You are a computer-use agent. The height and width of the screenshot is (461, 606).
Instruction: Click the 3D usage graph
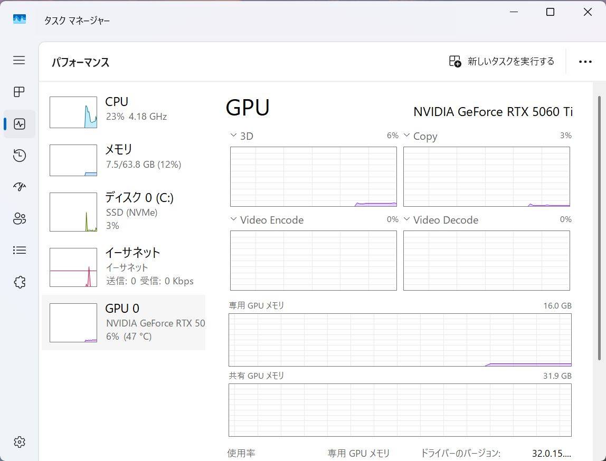pos(314,177)
